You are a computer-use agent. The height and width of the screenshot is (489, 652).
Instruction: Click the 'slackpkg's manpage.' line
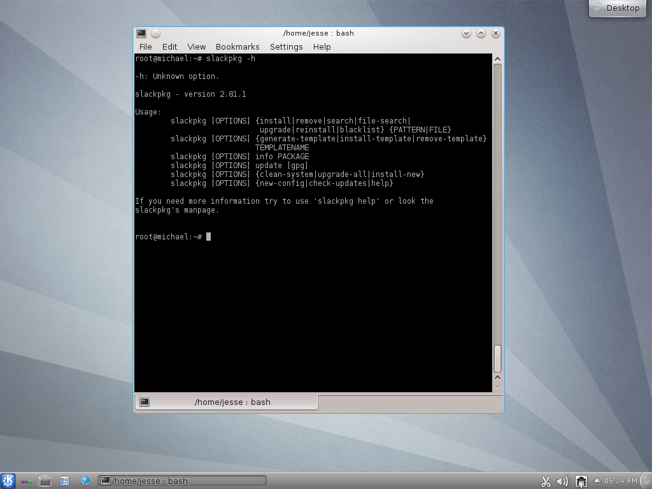(x=177, y=210)
